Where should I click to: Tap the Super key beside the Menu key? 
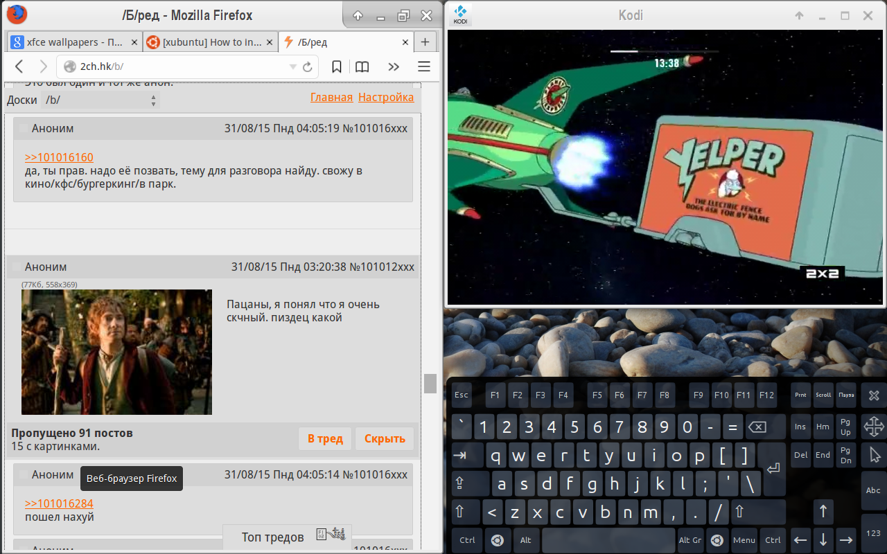717,540
